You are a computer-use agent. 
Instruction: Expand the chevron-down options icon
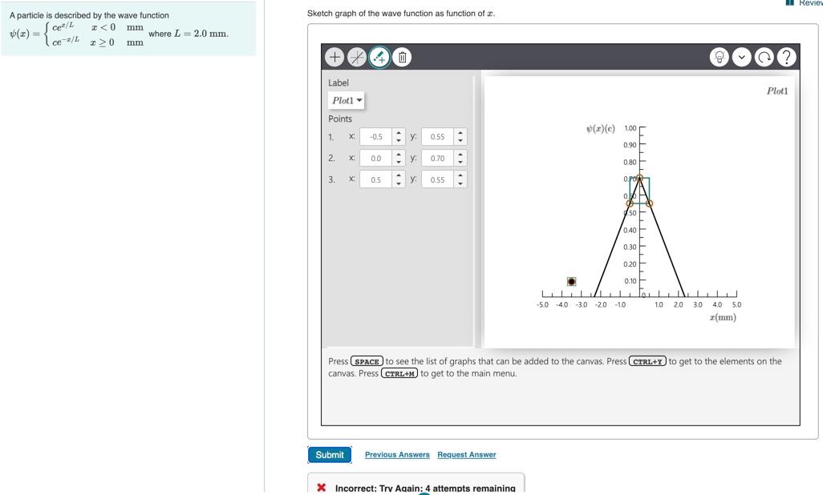742,57
